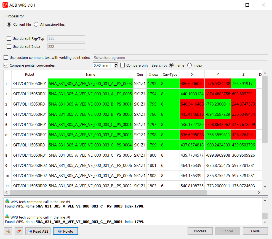Select row header 11 in the table

coord(8,186)
